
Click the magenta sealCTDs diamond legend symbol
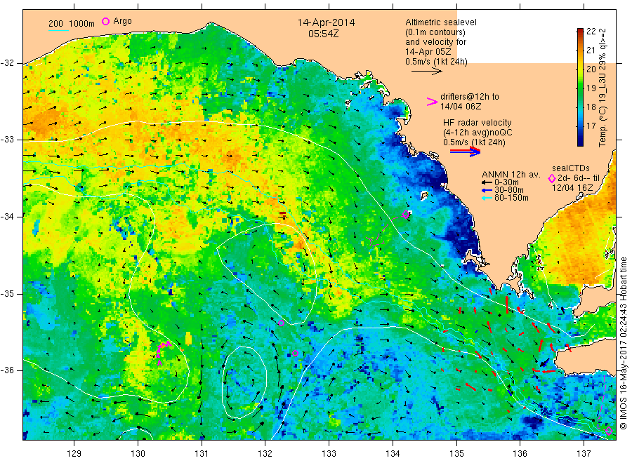pos(552,178)
